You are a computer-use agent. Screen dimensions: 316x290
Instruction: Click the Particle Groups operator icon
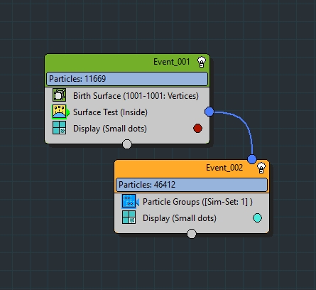129,201
